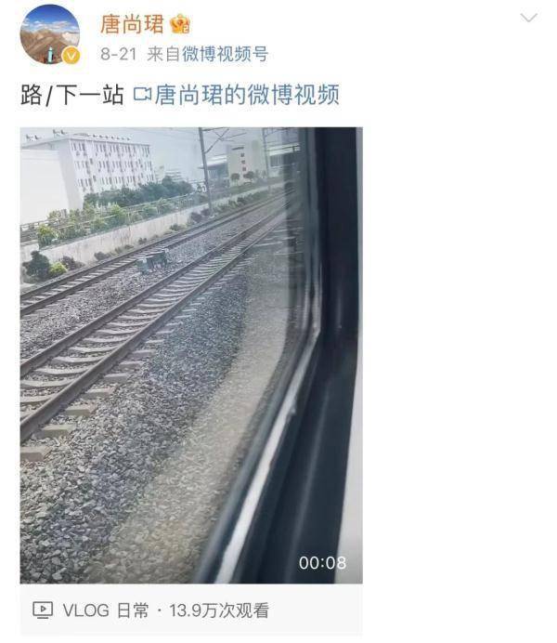Tap the post text 路/下一站
The image size is (557, 643).
(x=72, y=95)
